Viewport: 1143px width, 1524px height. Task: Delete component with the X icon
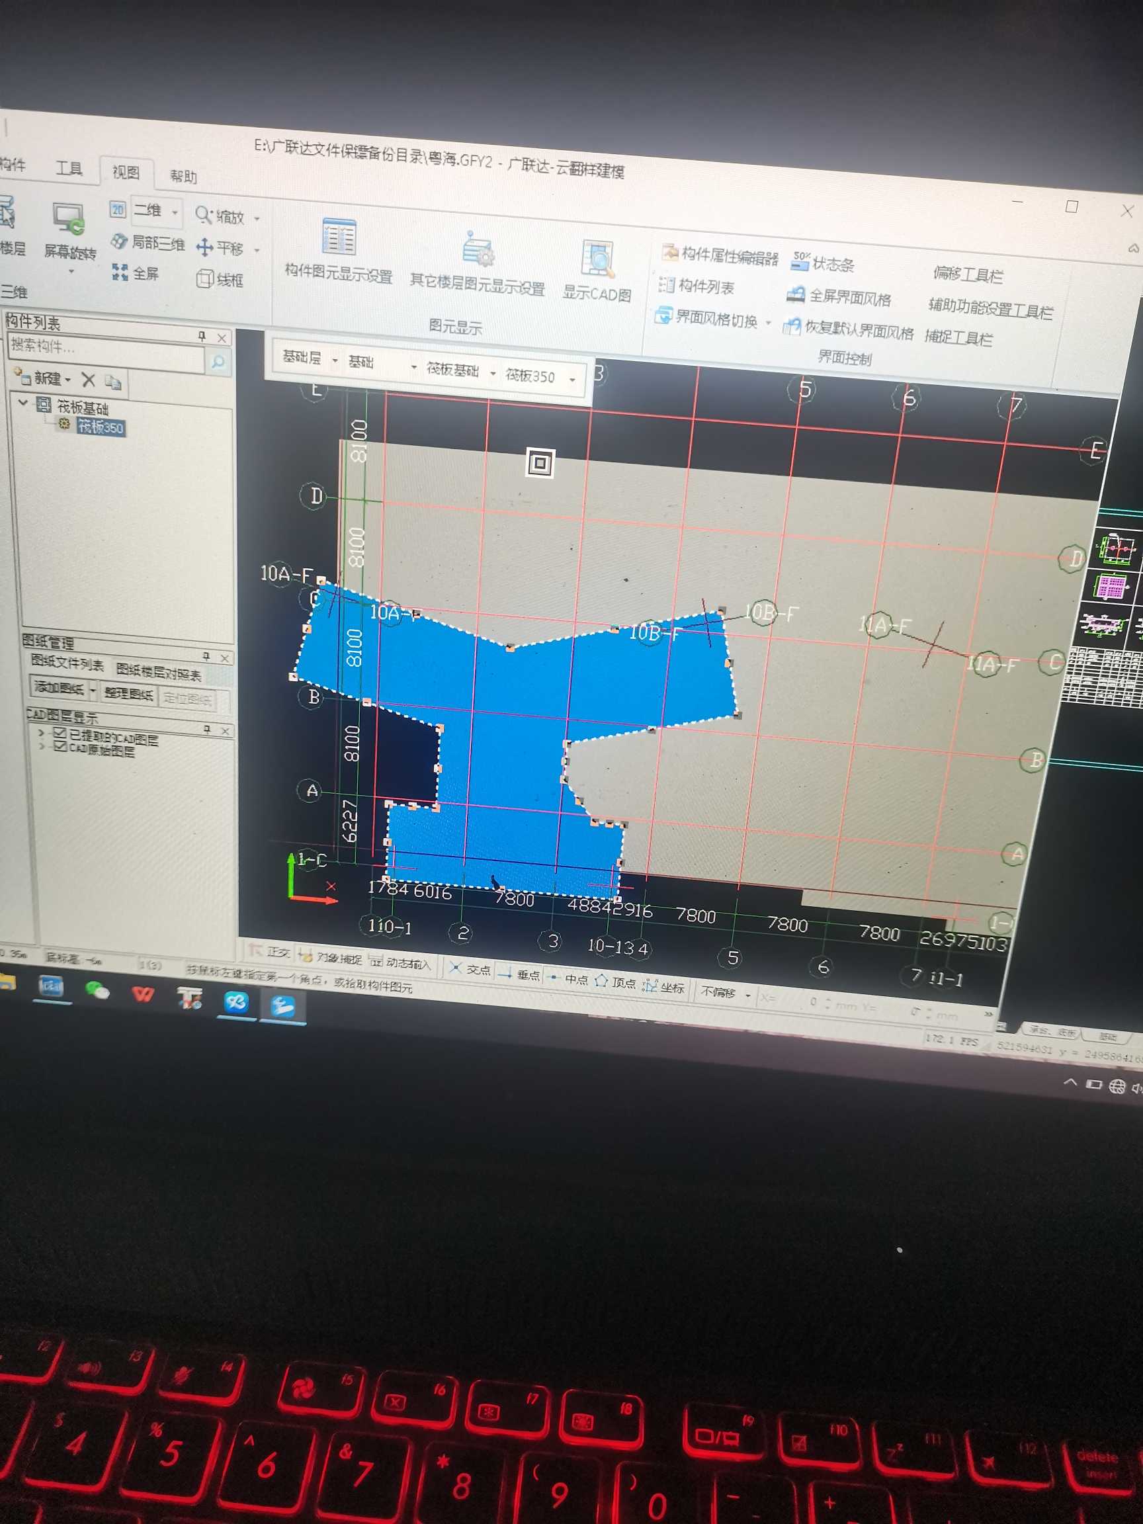(88, 379)
